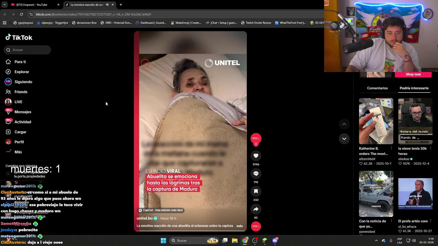Open the spinning sound disc icon
The width and height of the screenshot is (438, 246).
click(256, 226)
